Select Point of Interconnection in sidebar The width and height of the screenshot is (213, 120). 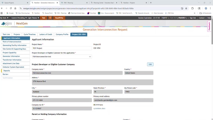[12, 42]
